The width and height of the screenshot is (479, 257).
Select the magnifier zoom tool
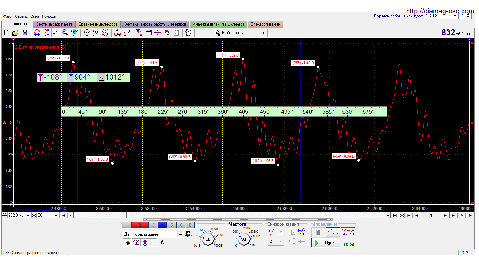point(65,33)
